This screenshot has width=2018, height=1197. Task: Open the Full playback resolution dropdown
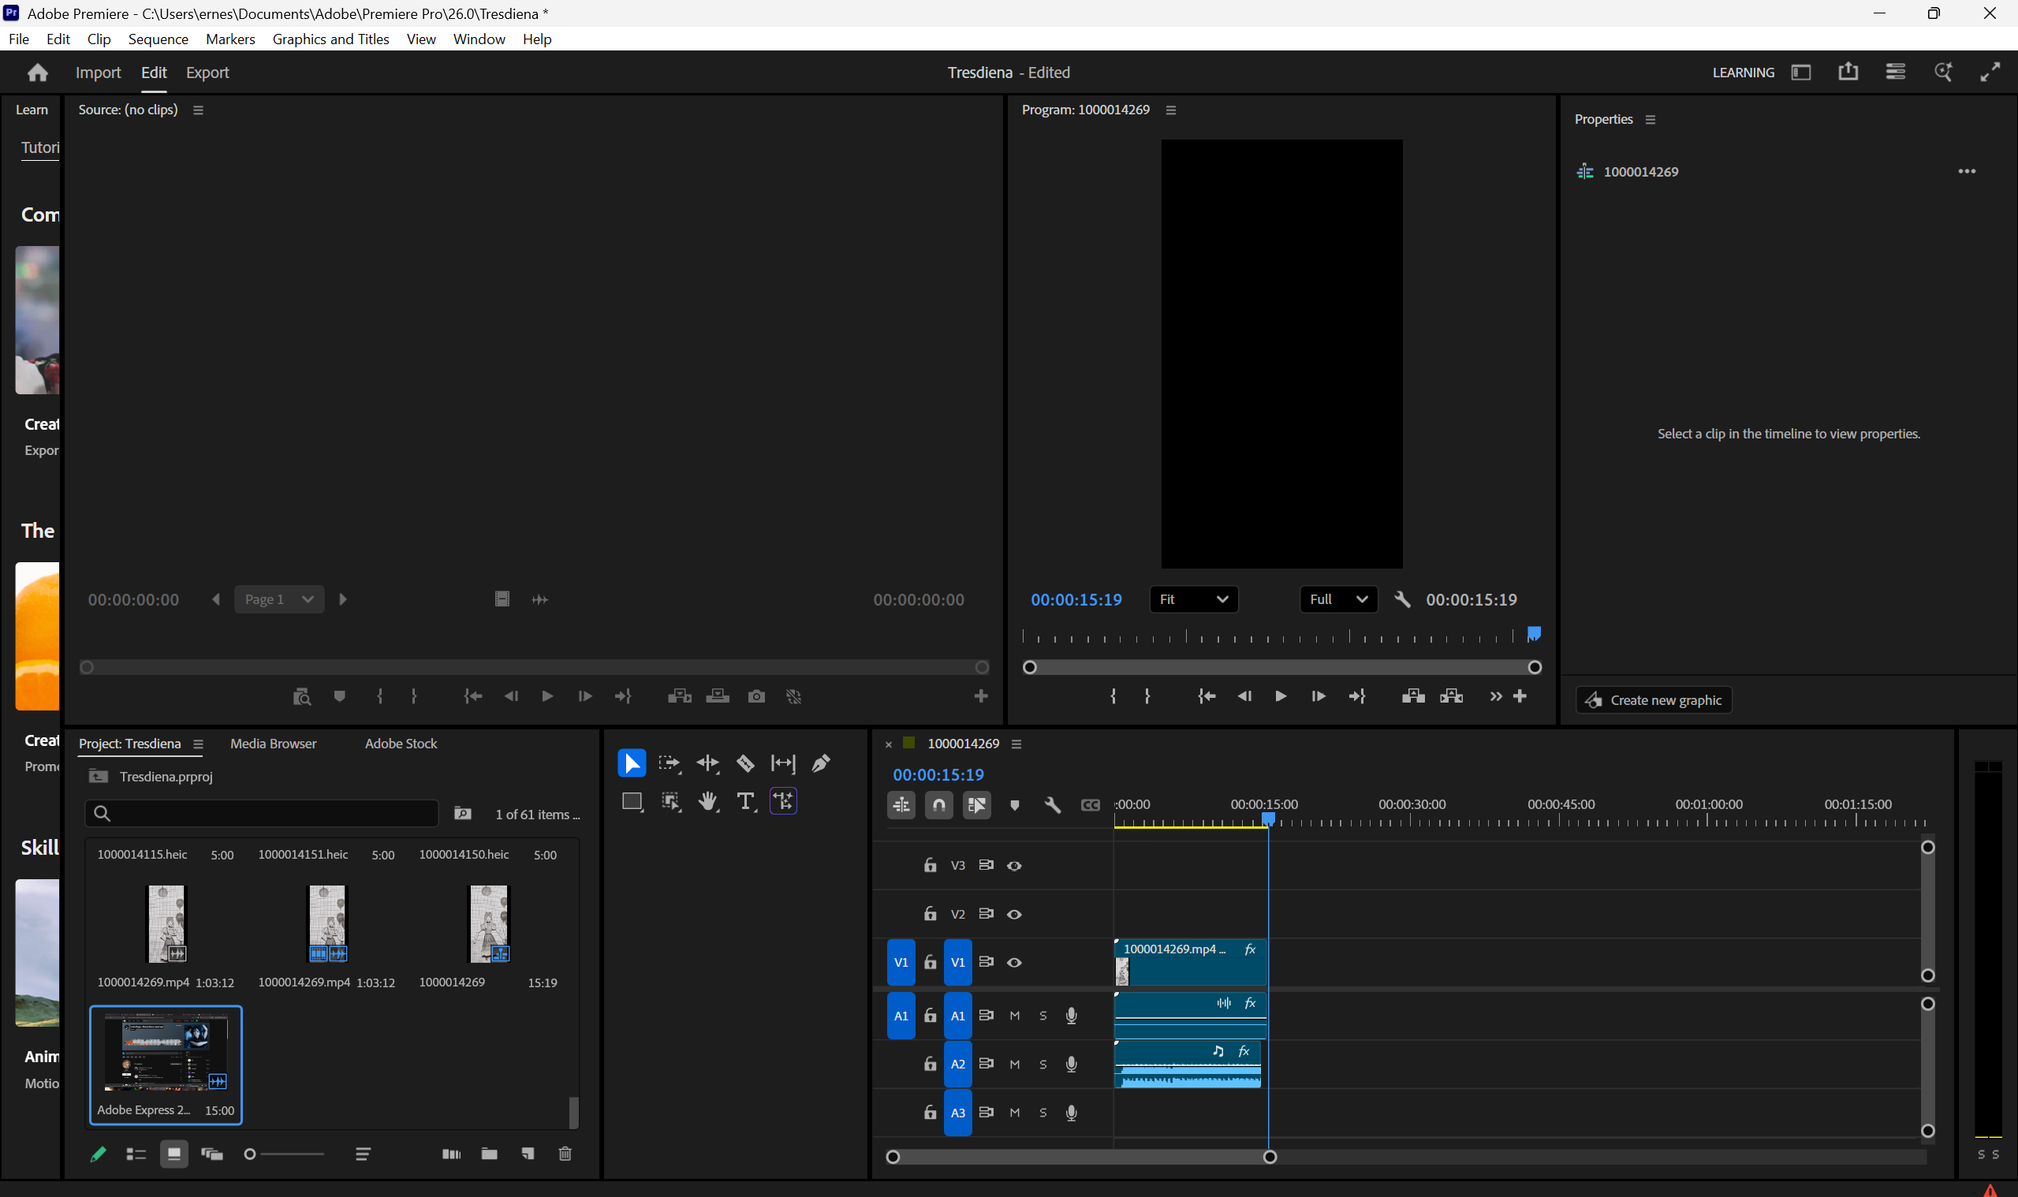point(1338,599)
